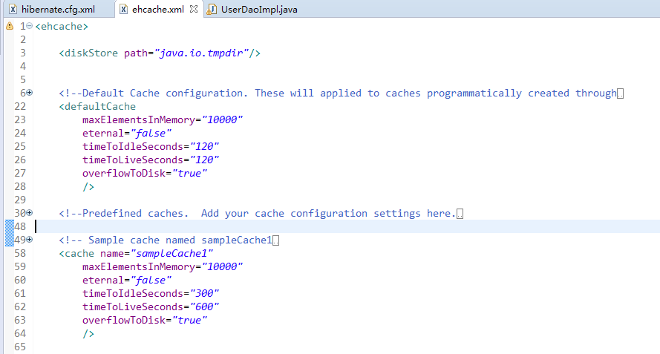Collapse the ehcache element at line 1

[30, 26]
